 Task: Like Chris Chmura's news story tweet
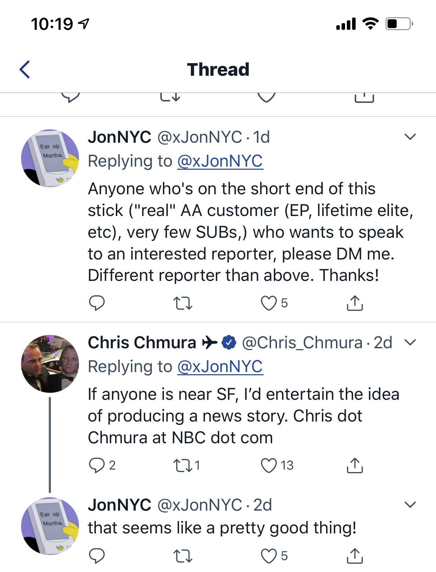pos(269,465)
